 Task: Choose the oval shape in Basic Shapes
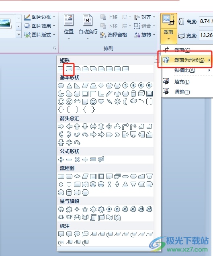coord(61,85)
